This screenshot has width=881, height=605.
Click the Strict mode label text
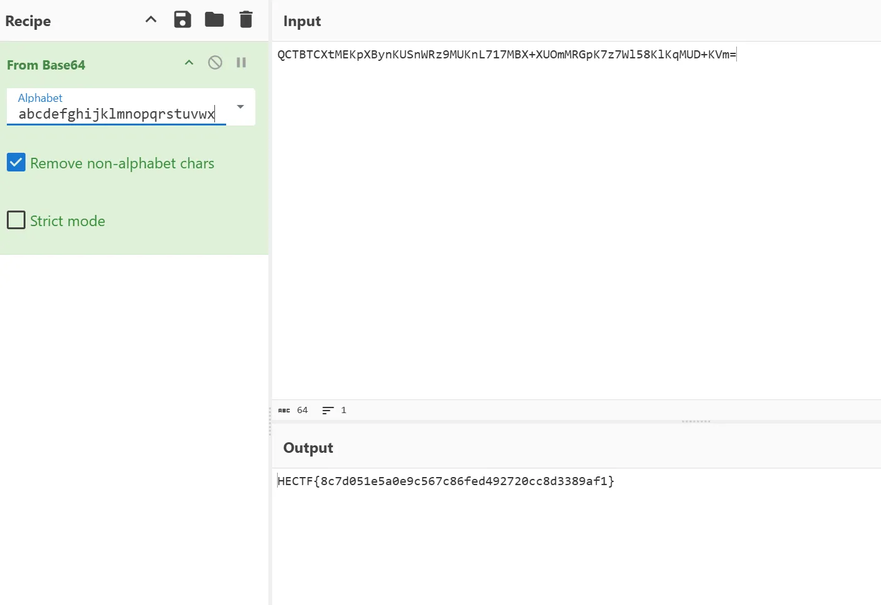tap(68, 221)
